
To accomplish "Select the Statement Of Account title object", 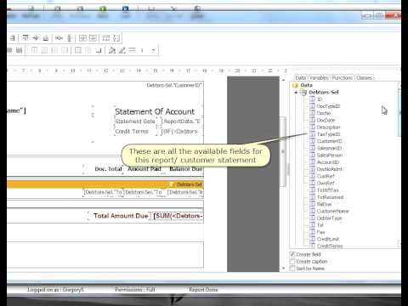I will click(155, 111).
